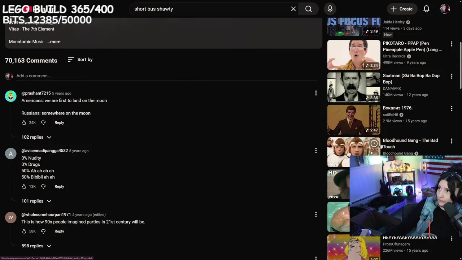Open more options for Bloodhound Gang video

452,141
